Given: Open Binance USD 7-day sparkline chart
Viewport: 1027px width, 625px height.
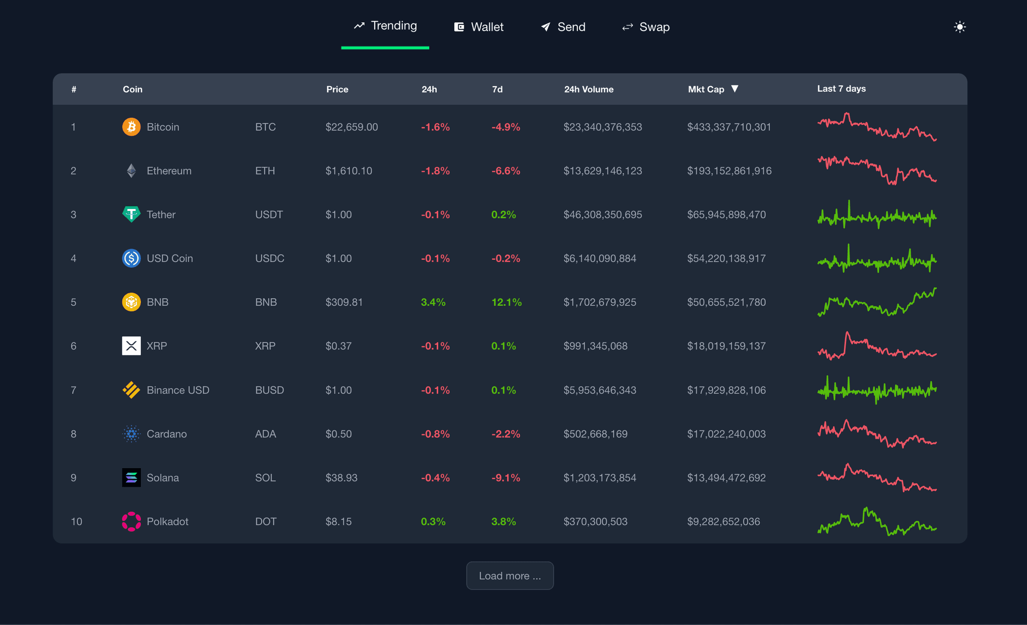Looking at the screenshot, I should 877,390.
